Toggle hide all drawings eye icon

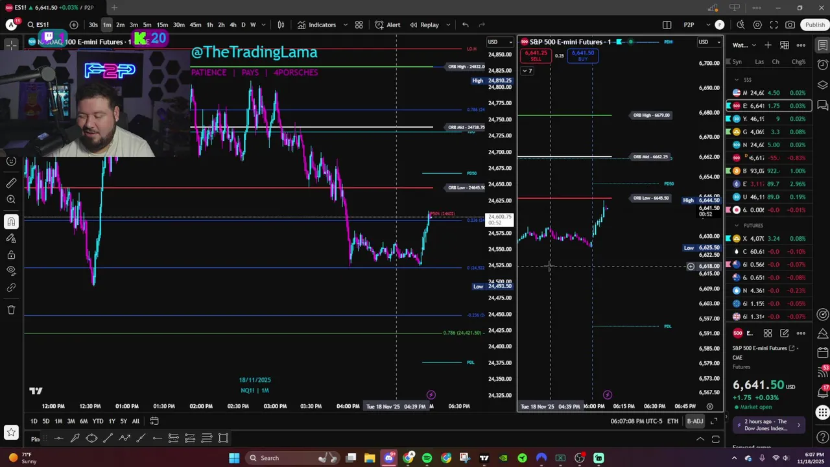11,270
